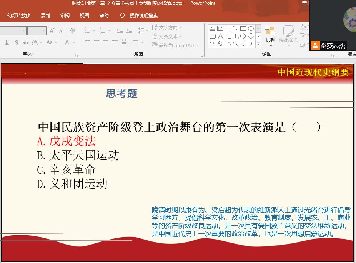This screenshot has height=263, width=356.
Task: Expand the shapes gallery more button
Action: coord(258,44)
